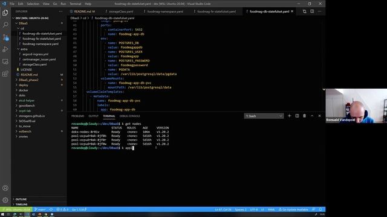This screenshot has width=387, height=217.
Task: Click Spaces: 2 indentation setting
Action: (x=241, y=210)
